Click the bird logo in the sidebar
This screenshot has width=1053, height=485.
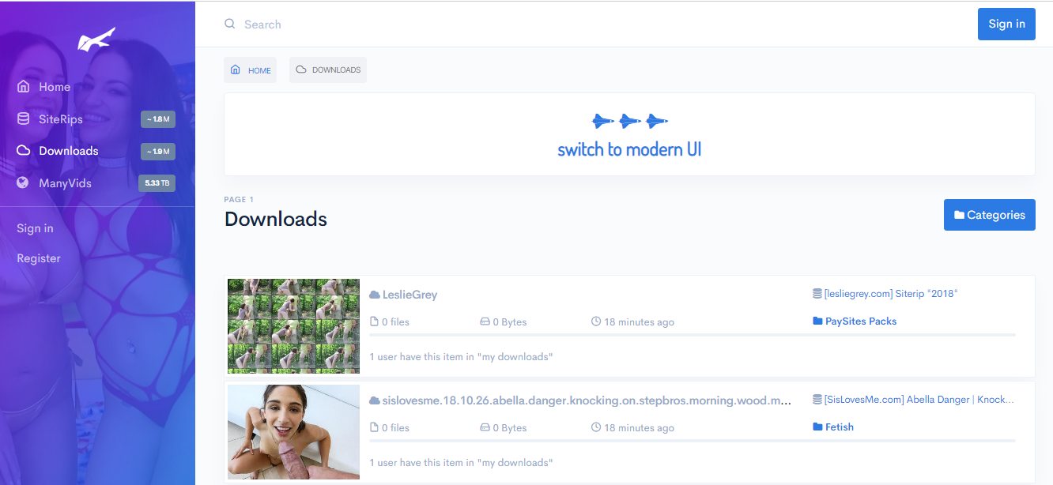96,39
